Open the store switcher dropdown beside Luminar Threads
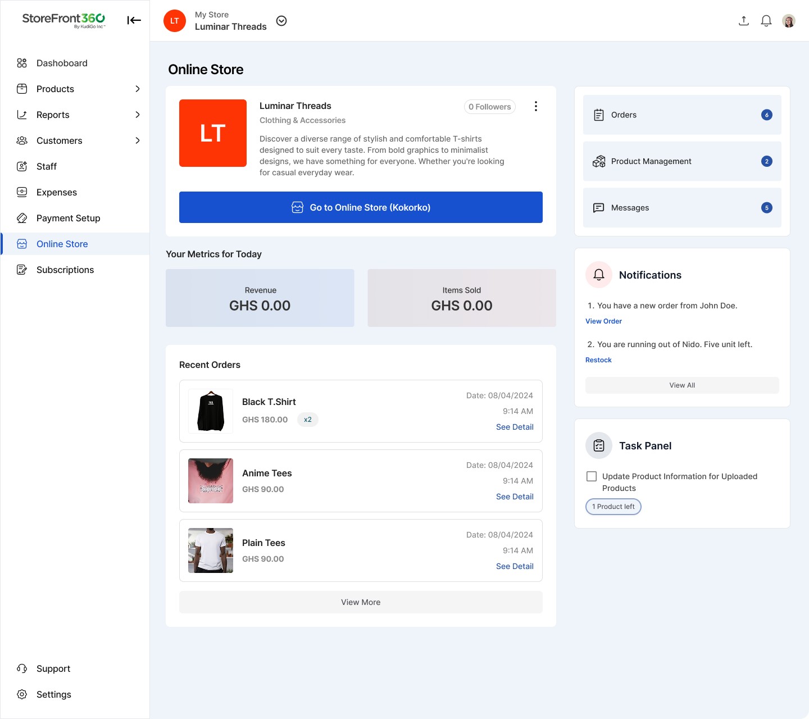The width and height of the screenshot is (809, 719). coord(282,21)
